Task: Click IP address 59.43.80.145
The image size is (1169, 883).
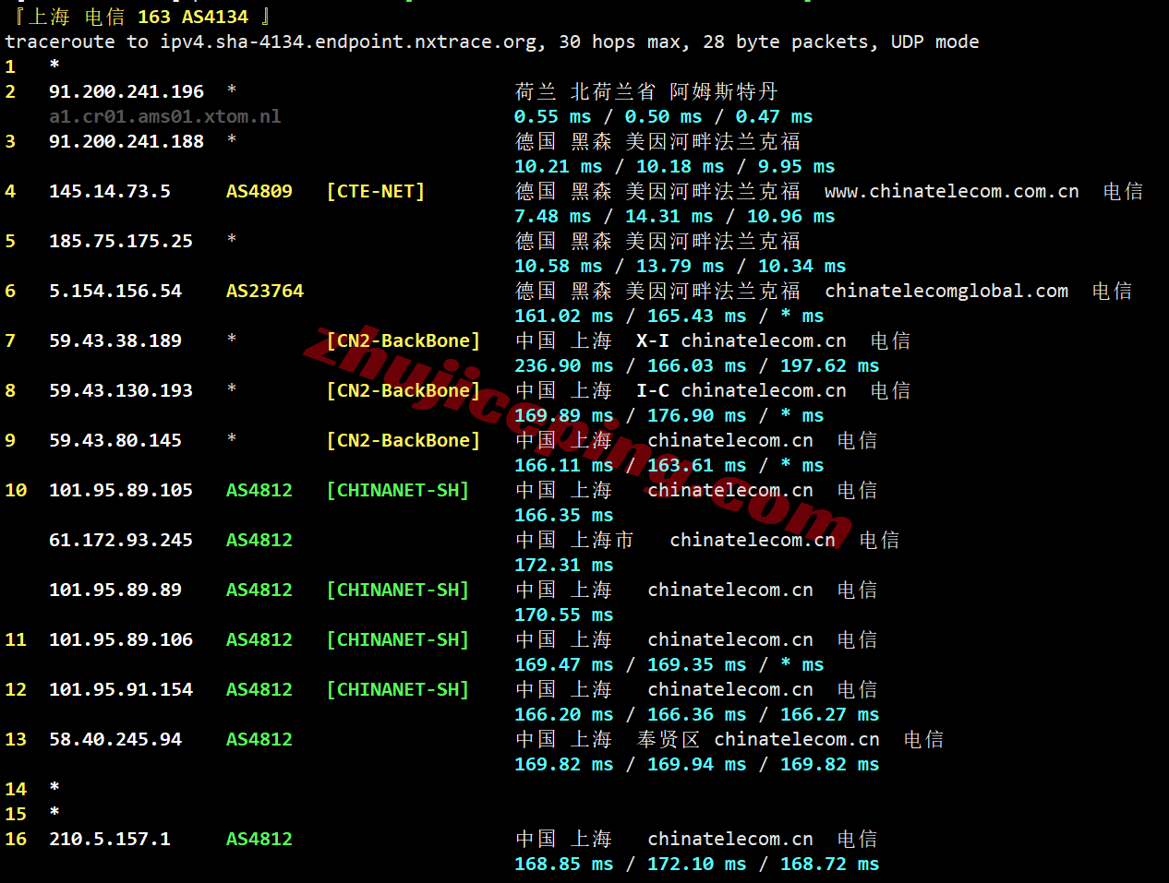Action: coord(115,440)
